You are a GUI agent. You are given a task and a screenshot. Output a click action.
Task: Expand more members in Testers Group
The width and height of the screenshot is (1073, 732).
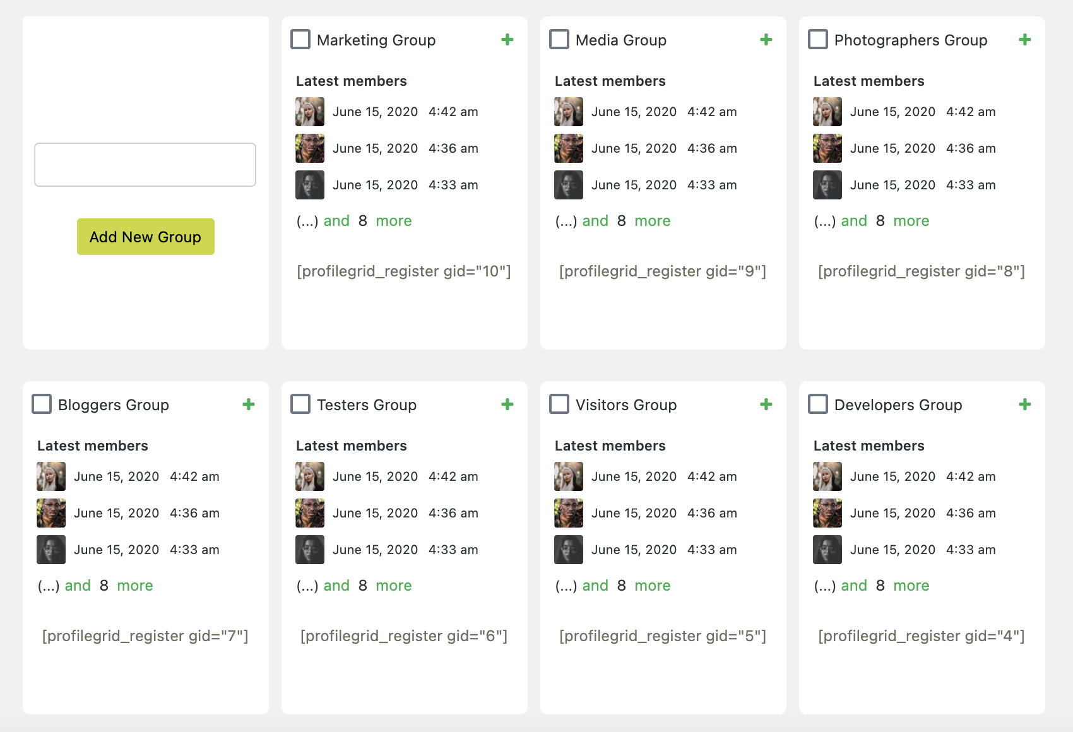point(393,586)
